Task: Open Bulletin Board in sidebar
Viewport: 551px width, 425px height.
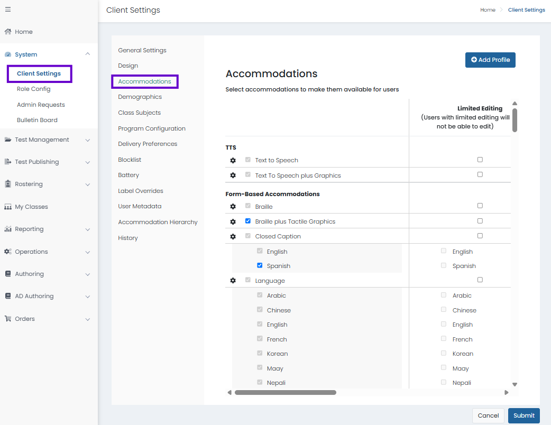Action: point(37,120)
